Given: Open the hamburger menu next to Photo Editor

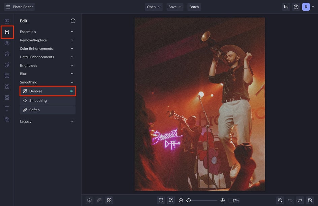Looking at the screenshot, I should 8,7.
